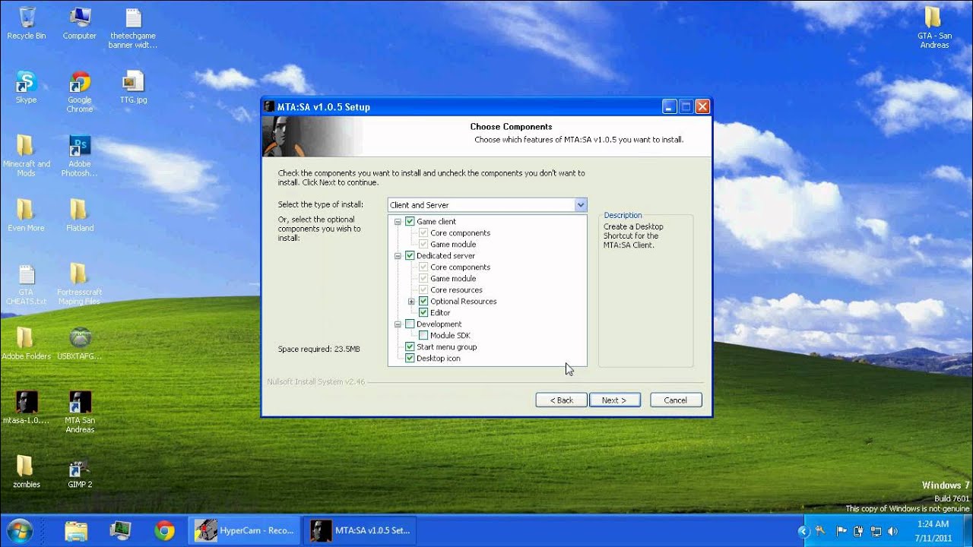Screen dimensions: 973x547
Task: Select the zombies folder icon
Action: click(x=26, y=471)
